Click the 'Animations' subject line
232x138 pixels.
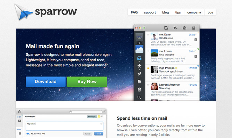tap(30, 117)
